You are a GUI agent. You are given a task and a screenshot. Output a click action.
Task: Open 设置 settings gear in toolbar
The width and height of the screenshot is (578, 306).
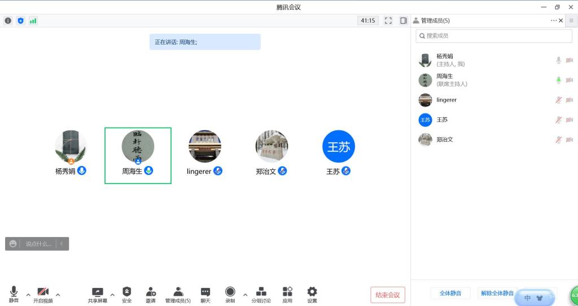[312, 292]
